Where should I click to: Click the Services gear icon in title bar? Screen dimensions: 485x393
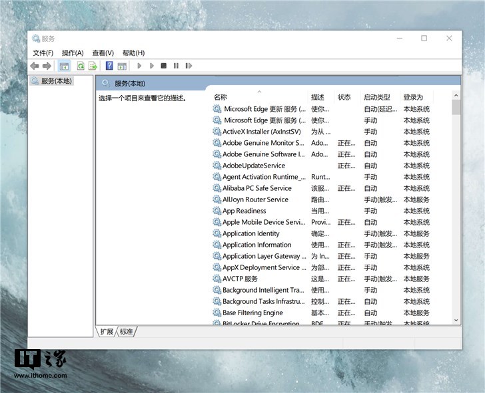pyautogui.click(x=36, y=39)
